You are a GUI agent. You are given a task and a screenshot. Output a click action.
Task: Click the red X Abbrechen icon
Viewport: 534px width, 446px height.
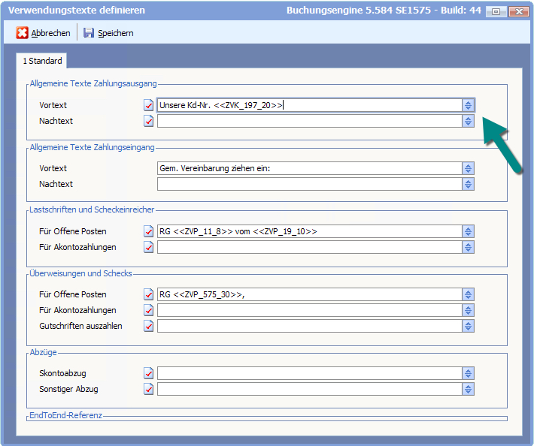click(x=23, y=33)
